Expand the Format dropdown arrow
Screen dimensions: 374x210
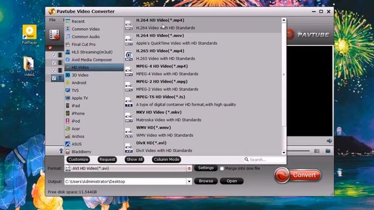pos(189,169)
